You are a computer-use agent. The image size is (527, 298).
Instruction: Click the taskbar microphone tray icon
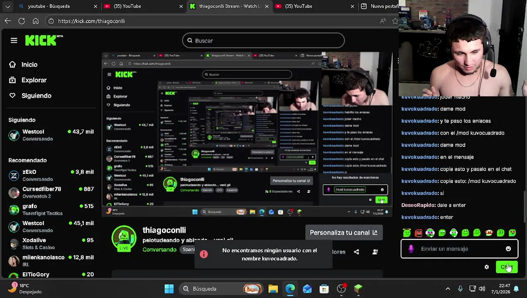tap(460, 288)
